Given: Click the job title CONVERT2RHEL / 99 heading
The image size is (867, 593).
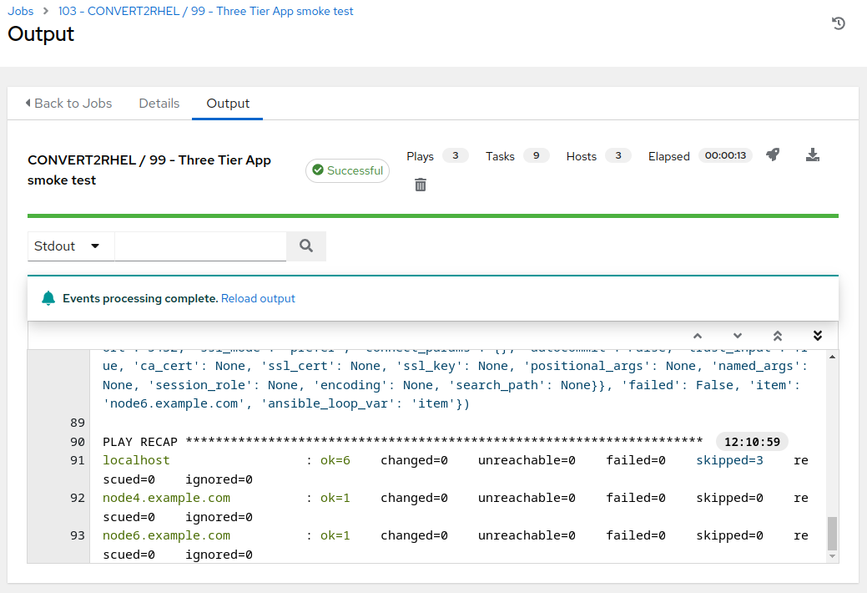Looking at the screenshot, I should (x=149, y=170).
